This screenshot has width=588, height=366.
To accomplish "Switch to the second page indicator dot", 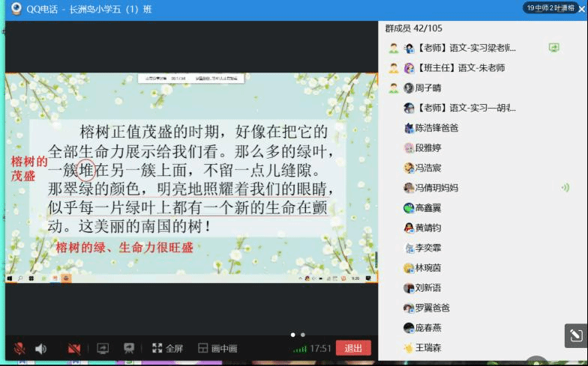I will [x=302, y=335].
